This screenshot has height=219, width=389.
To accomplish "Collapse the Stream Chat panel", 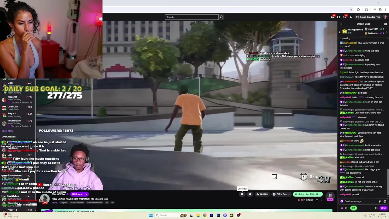I will point(341,24).
